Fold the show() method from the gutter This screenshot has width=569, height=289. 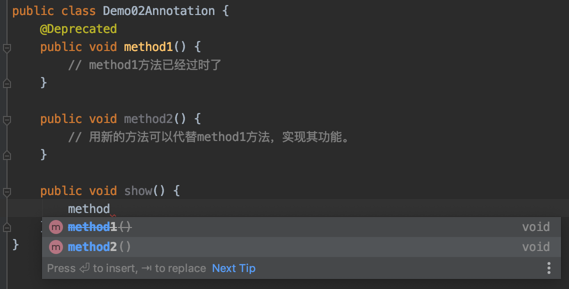coord(7,191)
